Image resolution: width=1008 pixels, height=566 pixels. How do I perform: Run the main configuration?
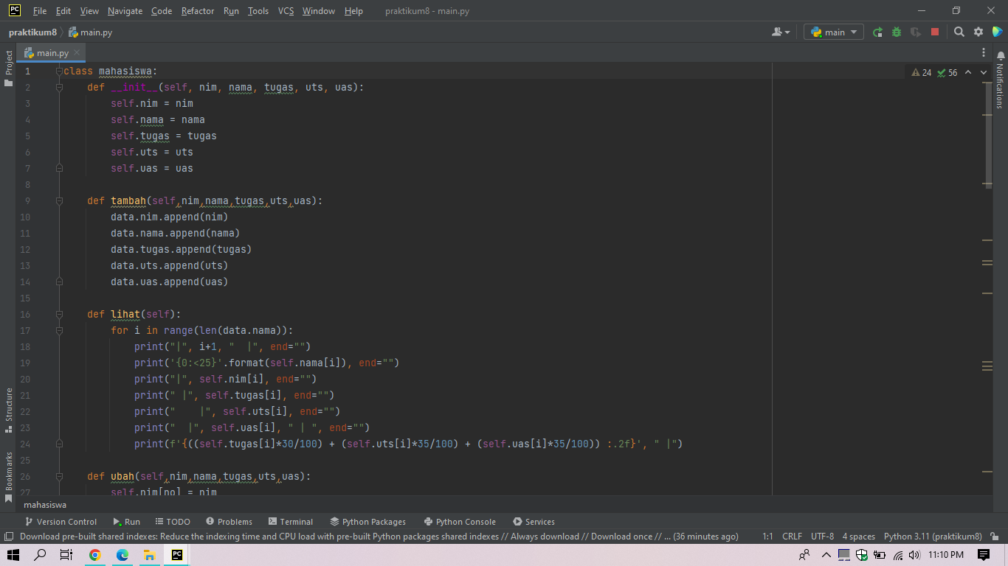click(x=878, y=32)
